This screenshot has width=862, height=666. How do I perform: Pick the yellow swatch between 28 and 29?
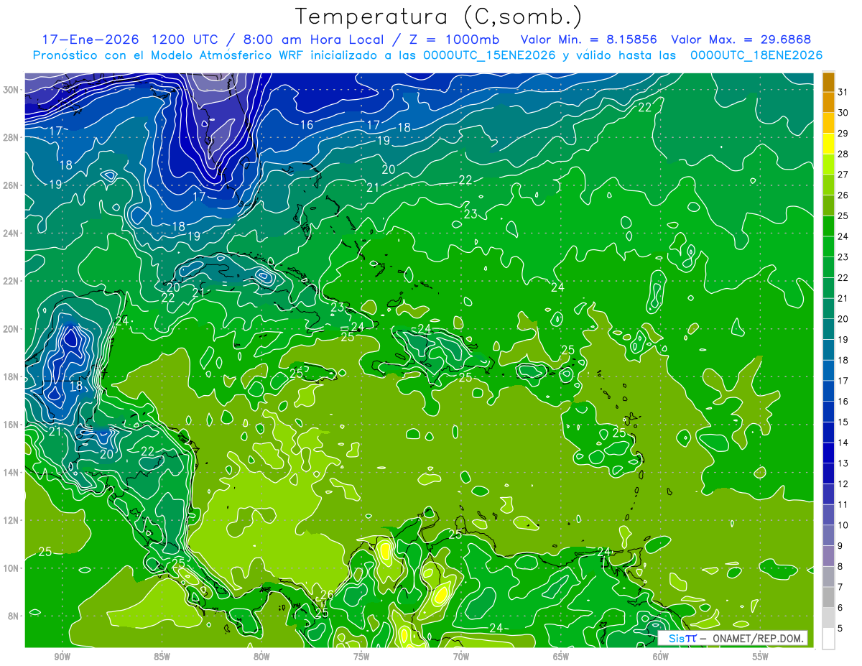[828, 143]
